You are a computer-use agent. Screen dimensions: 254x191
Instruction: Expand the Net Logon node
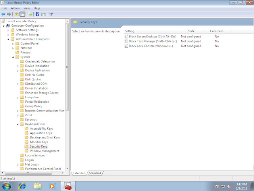[17, 165]
